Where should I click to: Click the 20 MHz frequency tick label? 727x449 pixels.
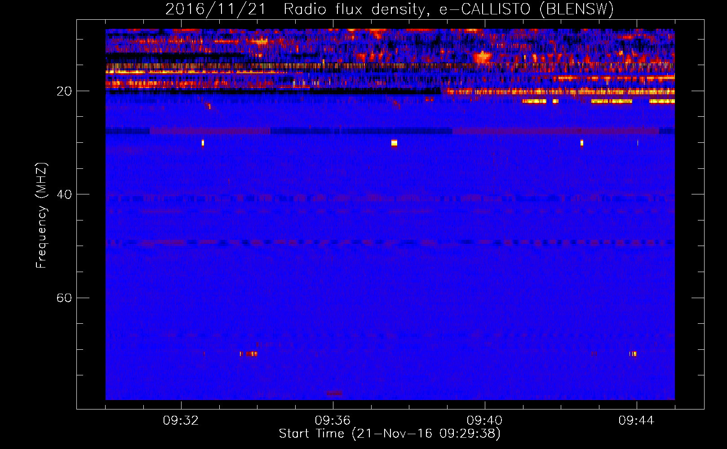pos(64,91)
